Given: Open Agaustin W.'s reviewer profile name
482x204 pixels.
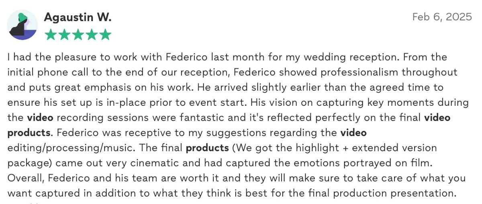Looking at the screenshot, I should [x=78, y=17].
